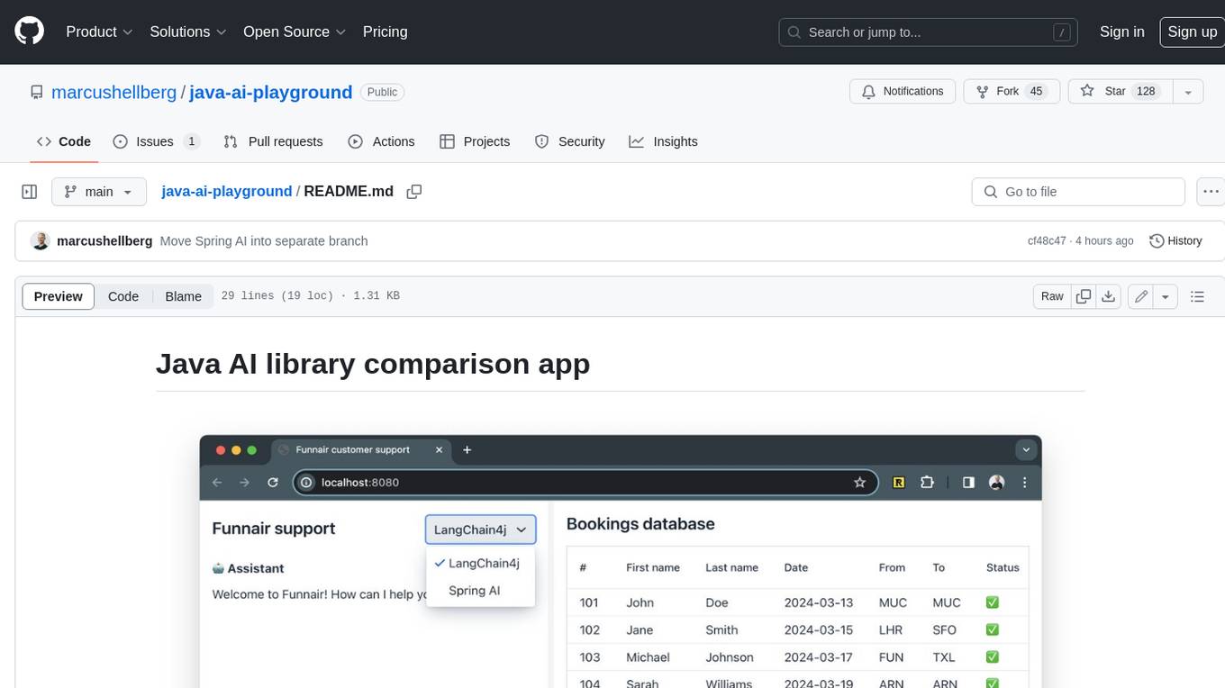This screenshot has width=1225, height=688.
Task: Click the Notifications bell button
Action: click(903, 91)
